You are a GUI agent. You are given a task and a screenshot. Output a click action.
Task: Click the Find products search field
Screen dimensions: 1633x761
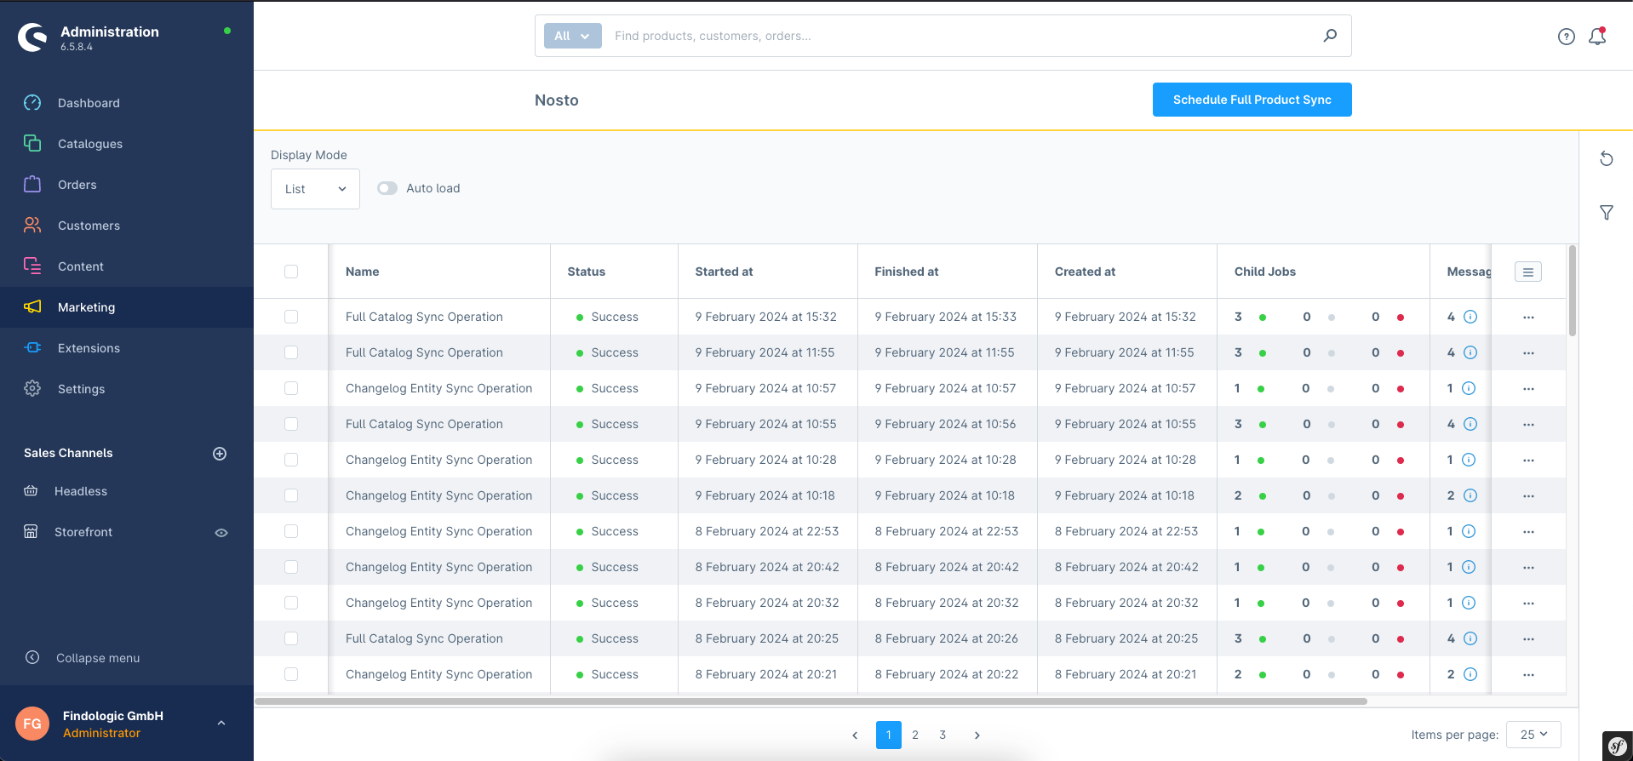(962, 36)
